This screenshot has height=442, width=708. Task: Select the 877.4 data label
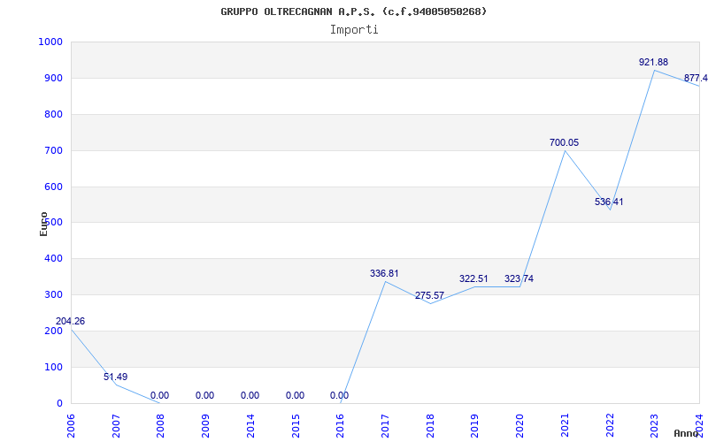coord(696,78)
